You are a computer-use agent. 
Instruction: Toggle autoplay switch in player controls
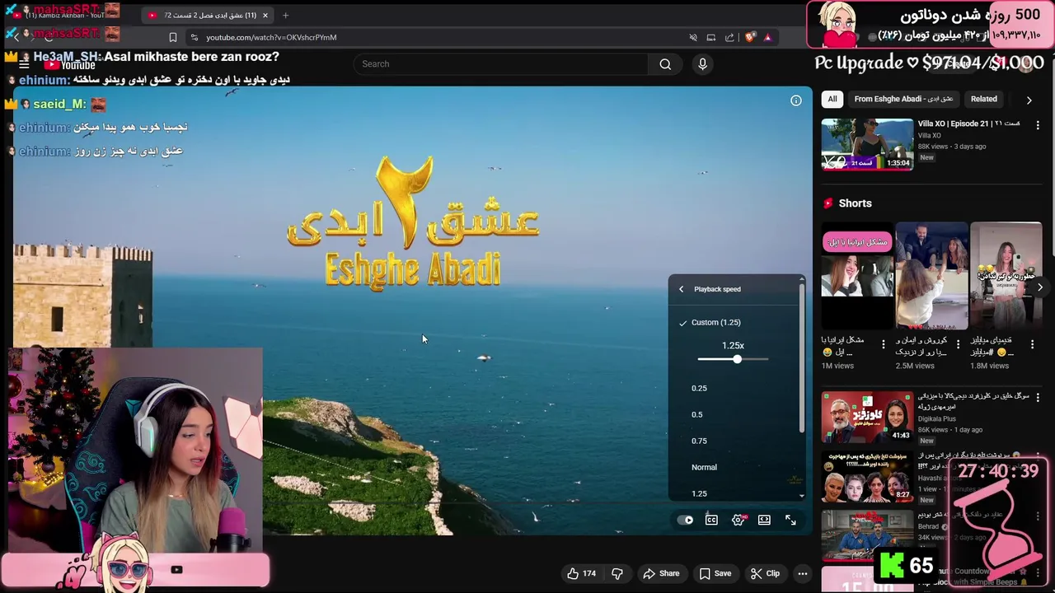685,520
